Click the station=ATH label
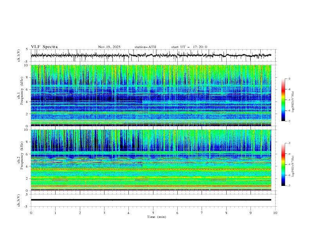Image resolution: width=310 pixels, height=239 pixels. (145, 47)
